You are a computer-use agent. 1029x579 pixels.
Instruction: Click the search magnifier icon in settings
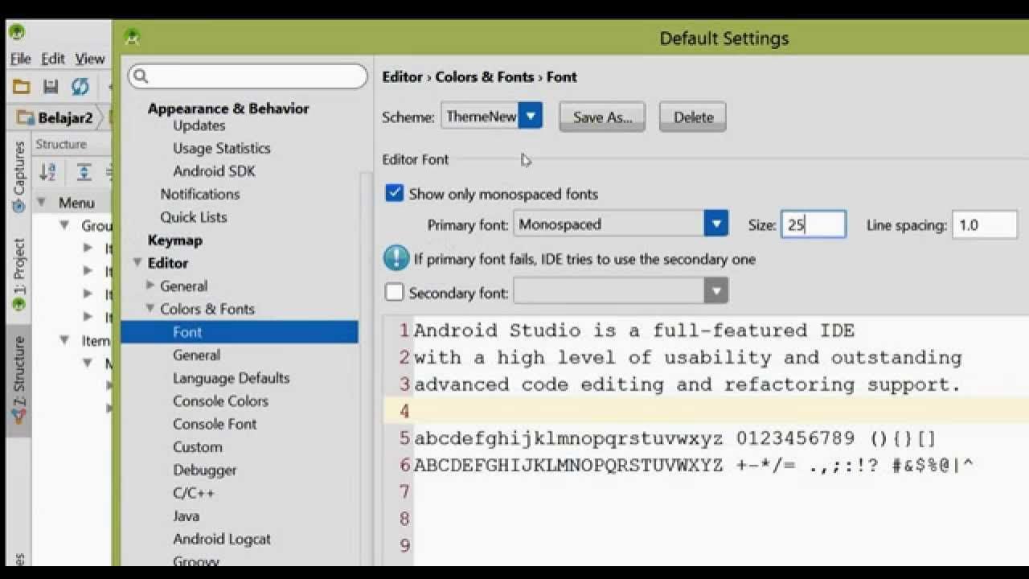[x=141, y=76]
